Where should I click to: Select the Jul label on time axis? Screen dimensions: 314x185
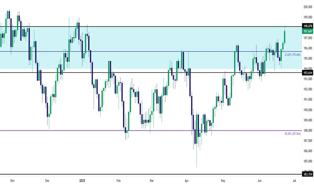pos(294,181)
